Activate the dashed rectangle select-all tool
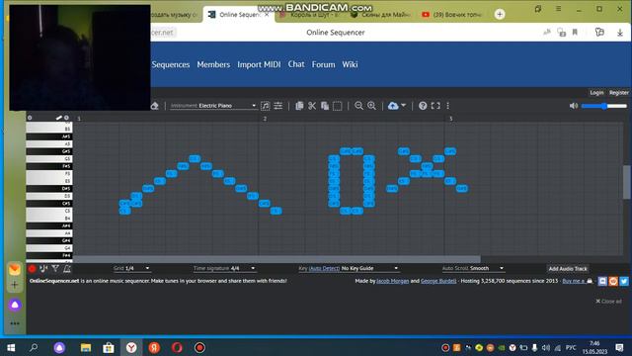 tap(338, 106)
